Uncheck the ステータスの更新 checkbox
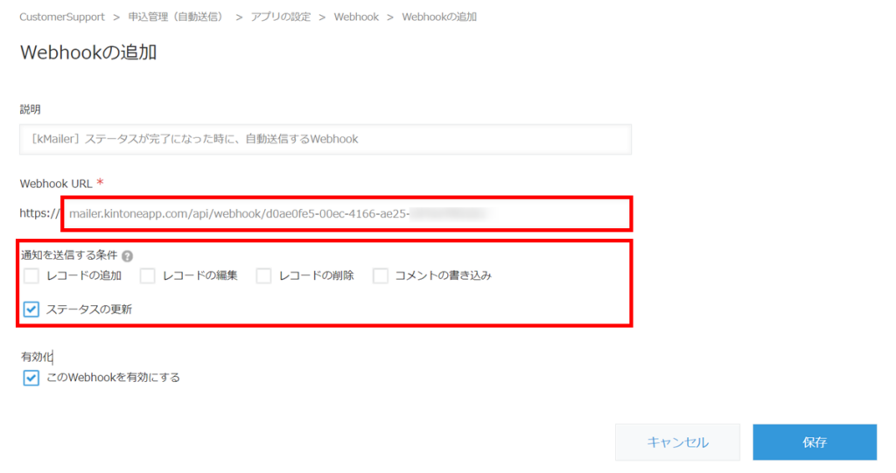This screenshot has width=896, height=473. pos(31,310)
